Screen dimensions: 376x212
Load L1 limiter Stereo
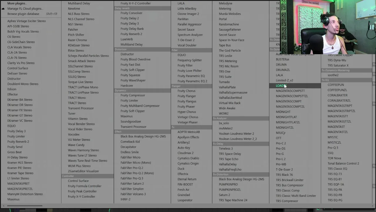click(18, 178)
